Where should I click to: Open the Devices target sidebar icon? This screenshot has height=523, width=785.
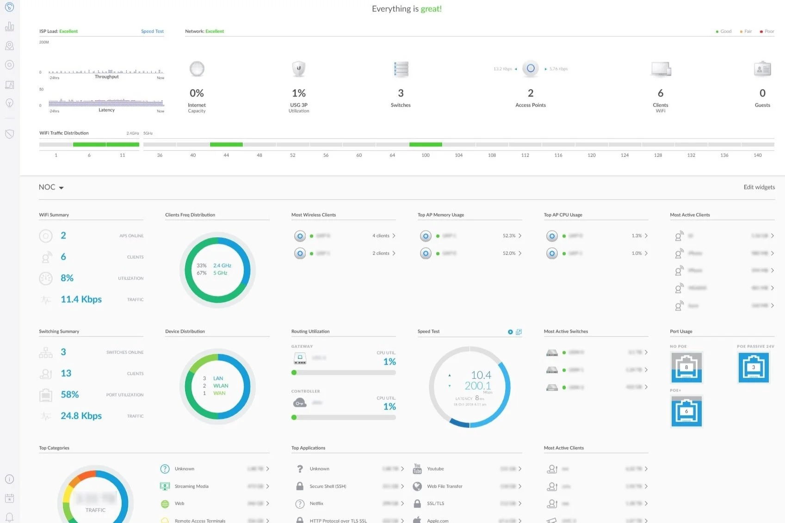(9, 65)
